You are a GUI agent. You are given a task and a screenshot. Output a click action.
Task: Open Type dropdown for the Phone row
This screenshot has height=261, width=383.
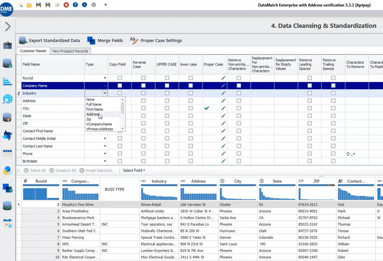tap(105, 154)
